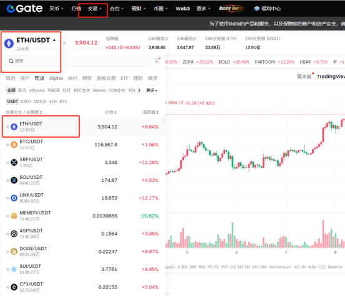Switch to the 借贷 tab
This screenshot has height=296, width=345.
click(x=152, y=79)
